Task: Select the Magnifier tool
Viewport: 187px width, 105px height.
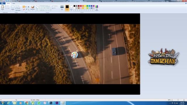Action: point(28,9)
